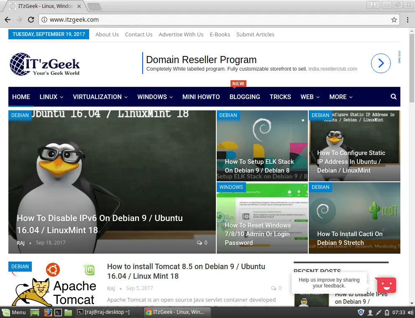This screenshot has height=318, width=415.
Task: Expand the LINUX menu dropdown
Action: click(51, 97)
